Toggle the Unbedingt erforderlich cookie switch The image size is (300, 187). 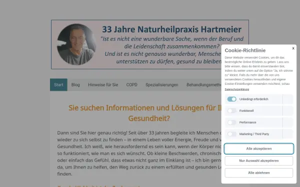coord(231,99)
